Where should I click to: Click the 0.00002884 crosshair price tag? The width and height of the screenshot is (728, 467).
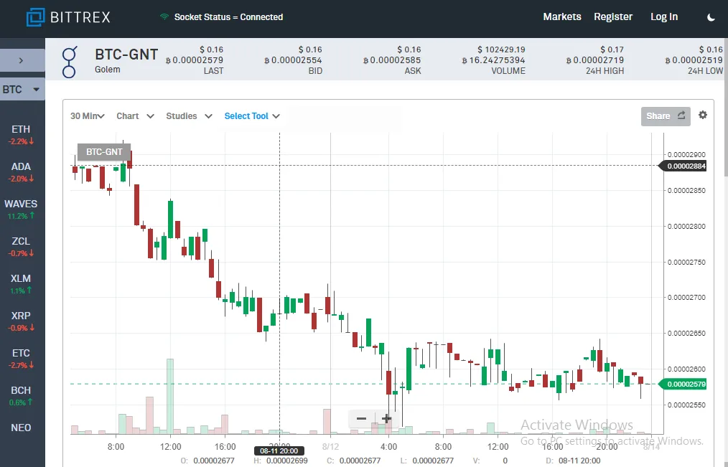683,166
